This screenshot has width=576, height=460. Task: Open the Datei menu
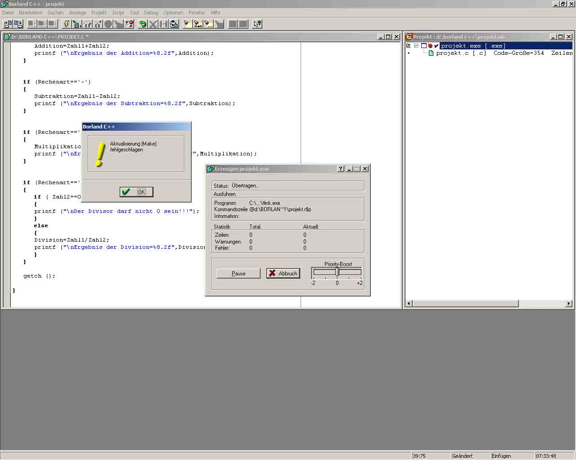tap(8, 13)
